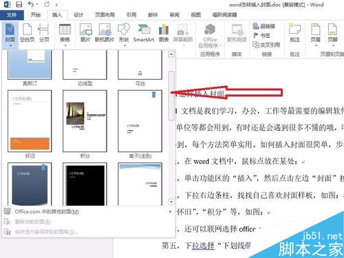Image resolution: width=344 pixels, height=258 pixels.
Task: Undo the last action in quick access toolbar
Action: (30, 4)
